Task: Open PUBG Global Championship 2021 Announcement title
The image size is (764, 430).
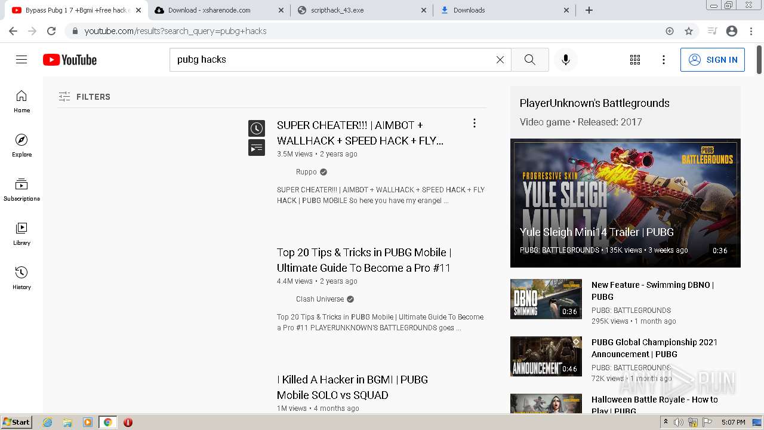Action: pyautogui.click(x=654, y=348)
